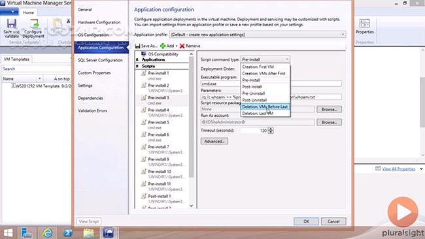Image resolution: width=425 pixels, height=239 pixels.
Task: Click Executable program input field
Action: tap(271, 84)
